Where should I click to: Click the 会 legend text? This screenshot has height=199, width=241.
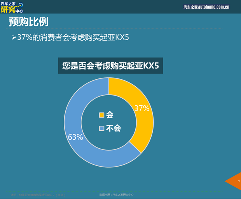pos(110,115)
